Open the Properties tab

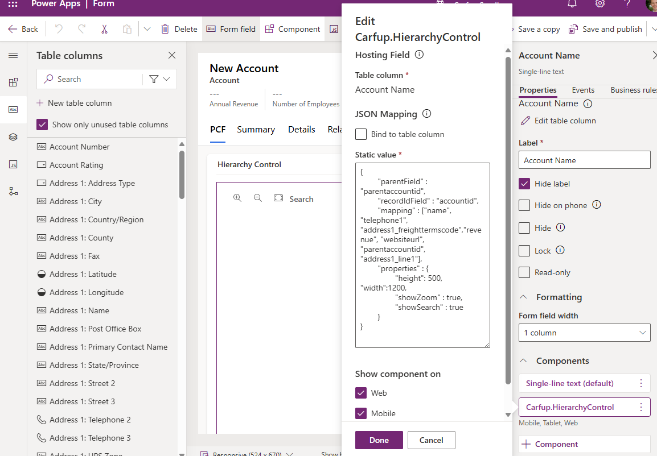click(x=538, y=90)
